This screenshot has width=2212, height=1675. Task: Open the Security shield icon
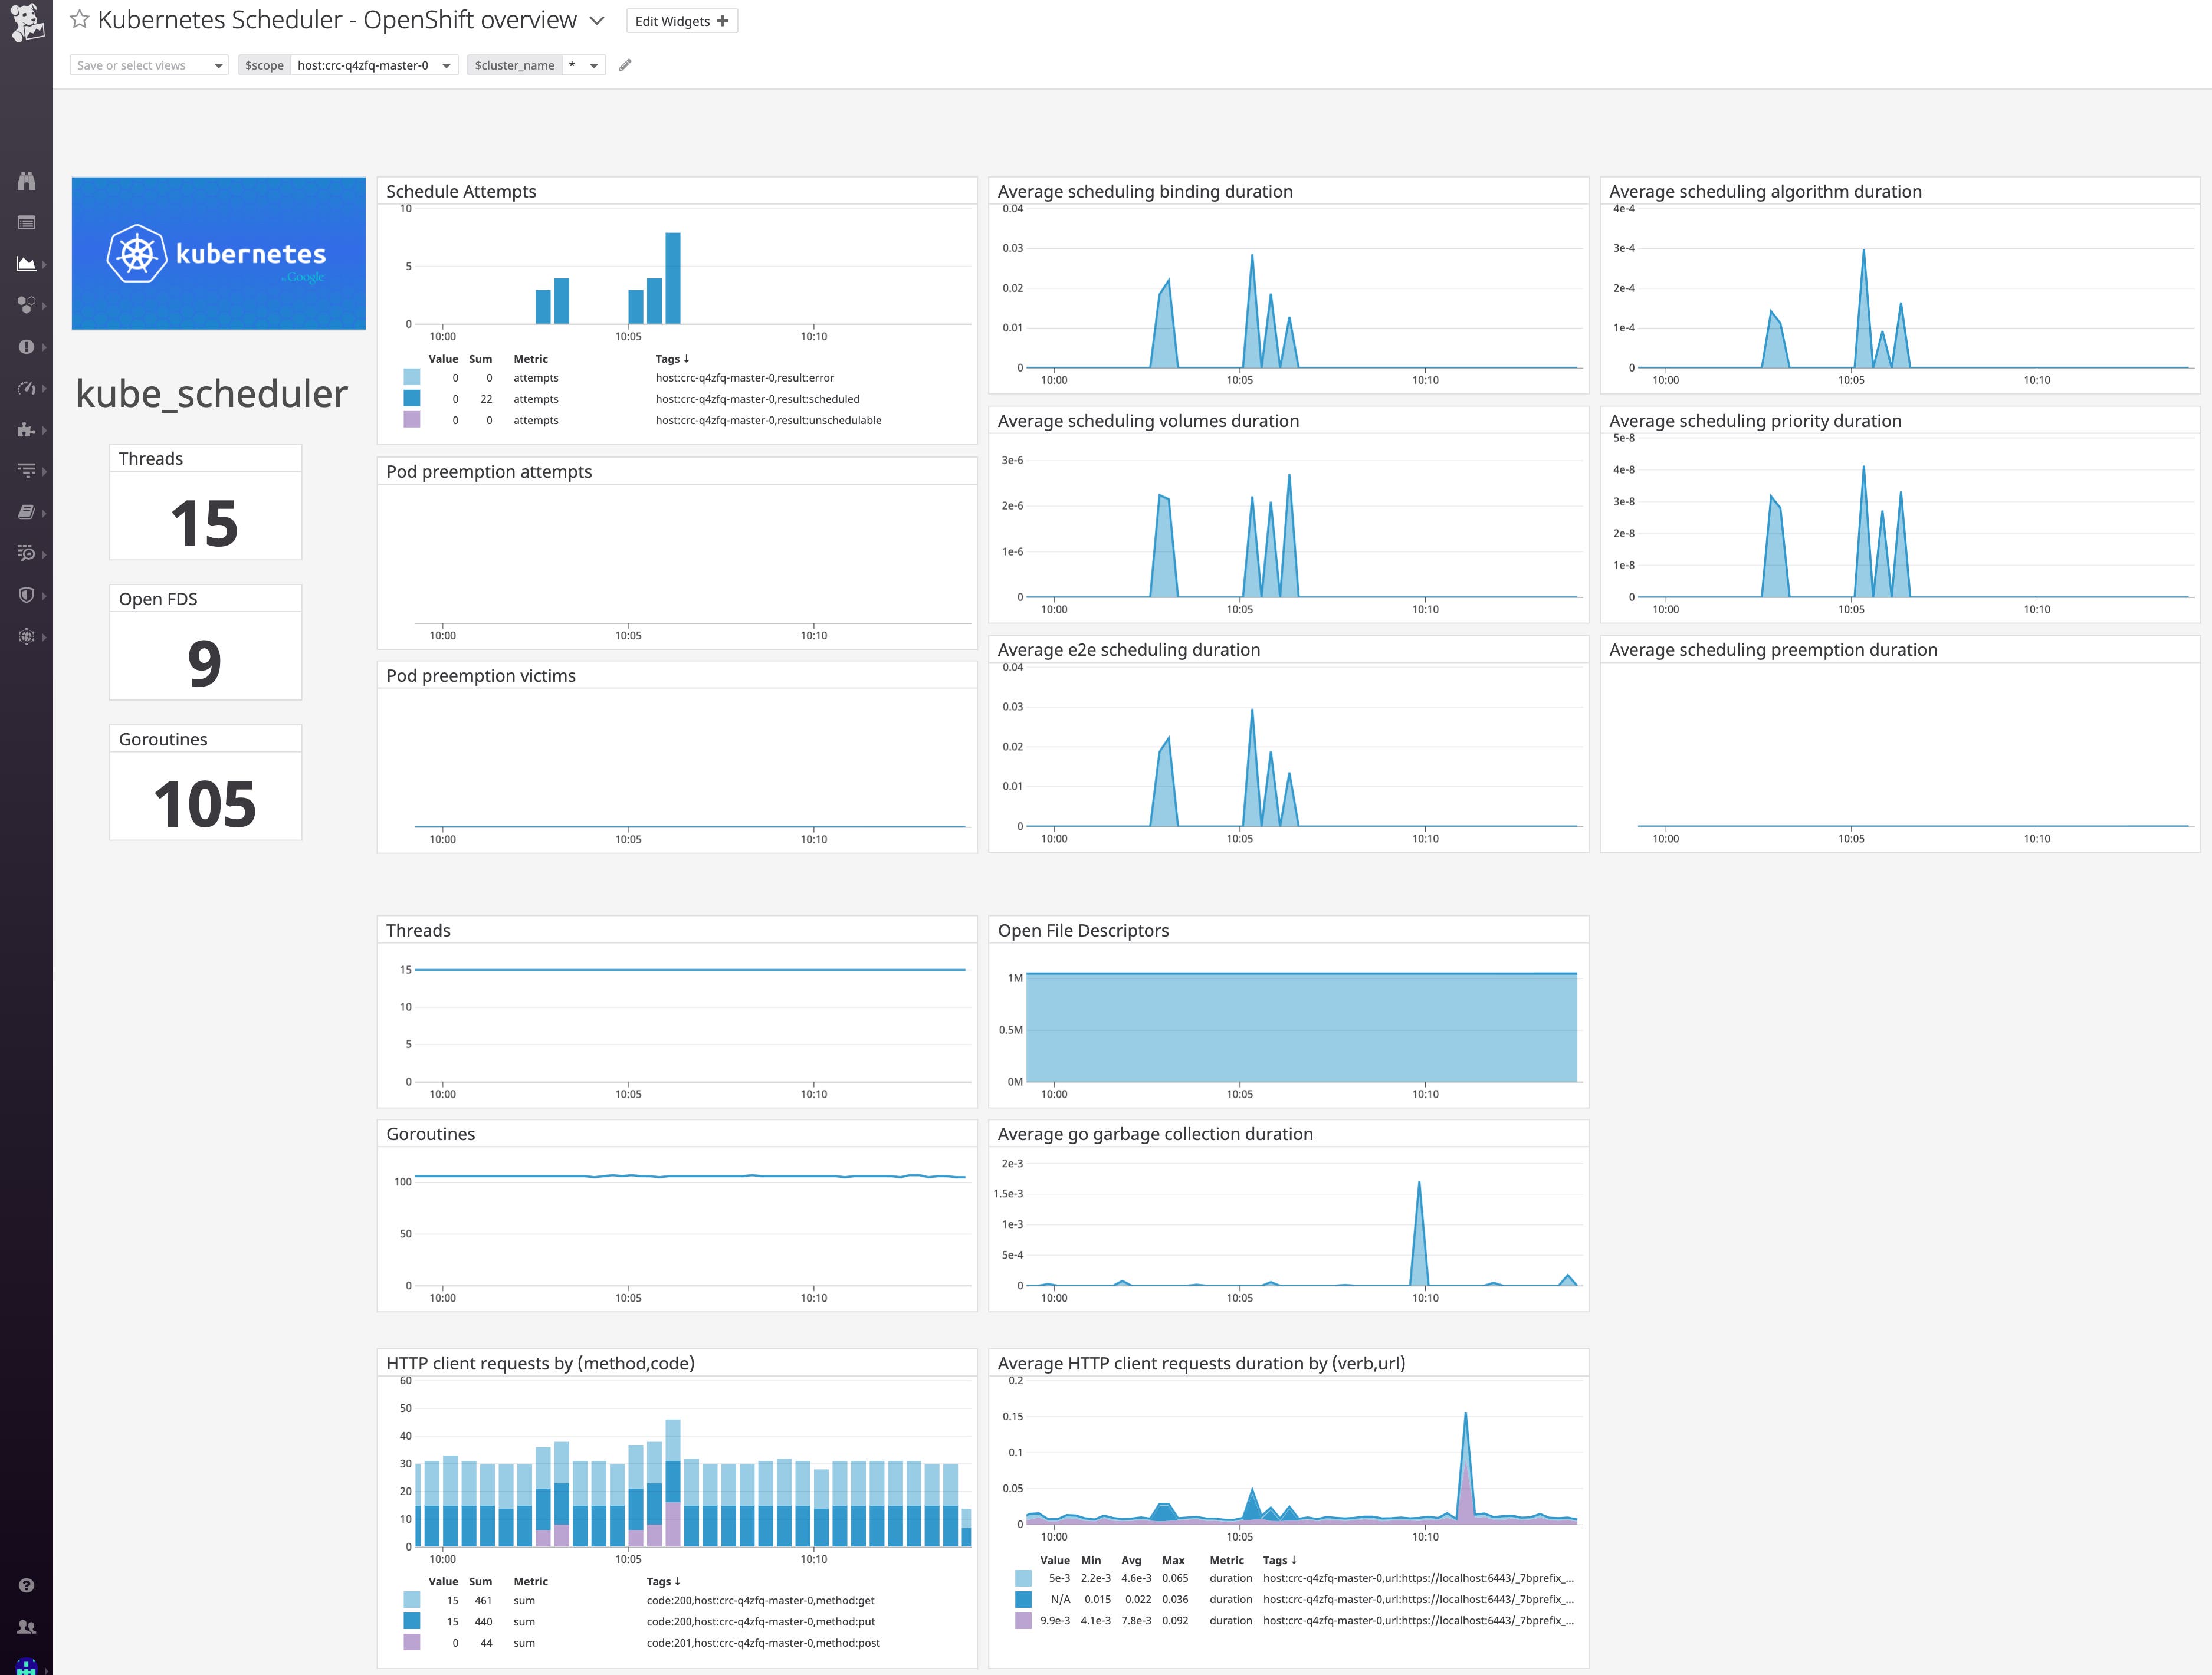[x=27, y=595]
